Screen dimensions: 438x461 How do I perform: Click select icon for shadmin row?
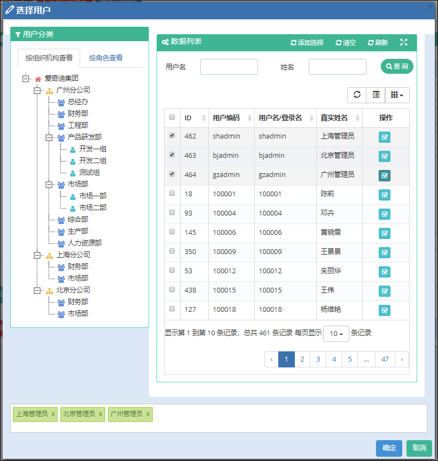[x=385, y=137]
